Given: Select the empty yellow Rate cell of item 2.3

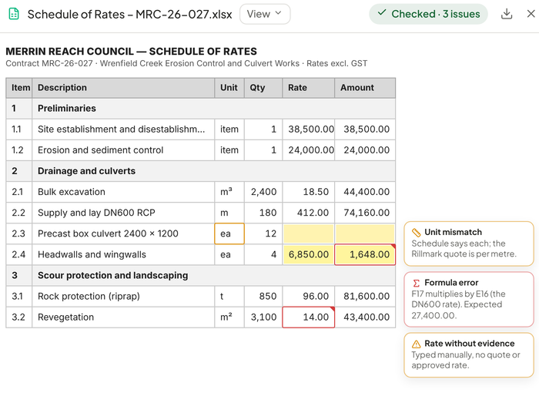Looking at the screenshot, I should pos(308,233).
